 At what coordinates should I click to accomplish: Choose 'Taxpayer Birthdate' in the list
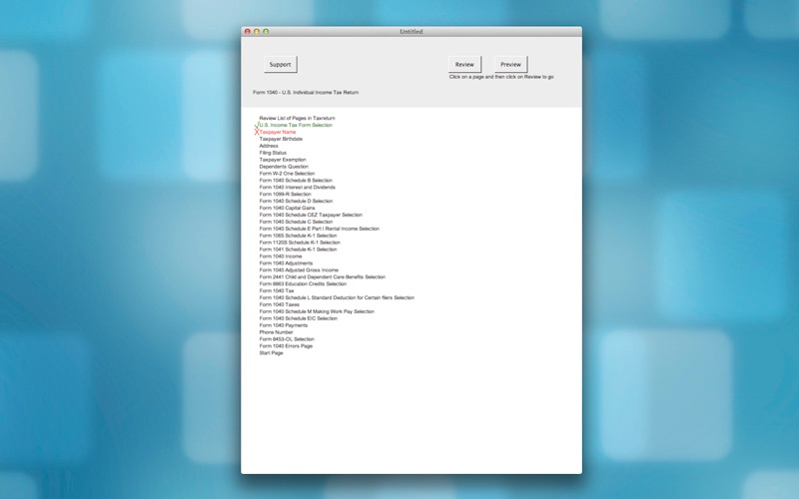coord(281,139)
